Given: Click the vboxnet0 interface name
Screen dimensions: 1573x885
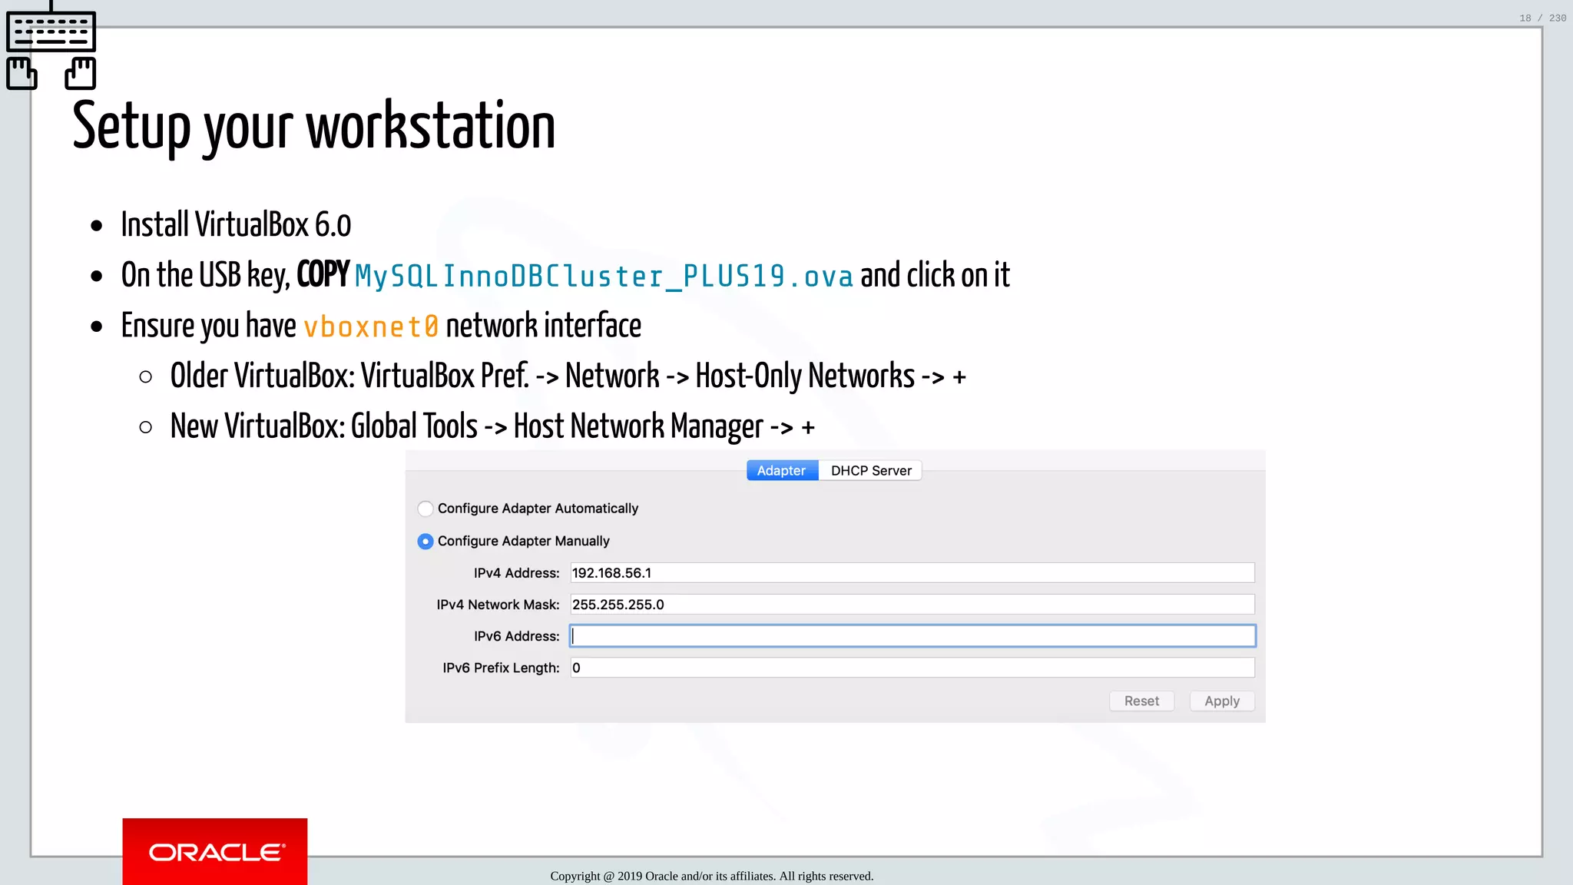Looking at the screenshot, I should coord(371,327).
